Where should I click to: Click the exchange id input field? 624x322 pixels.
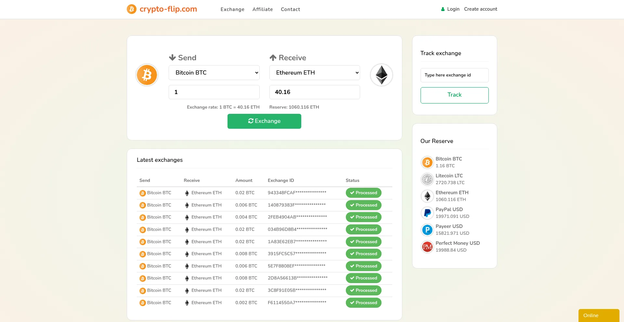pos(454,75)
